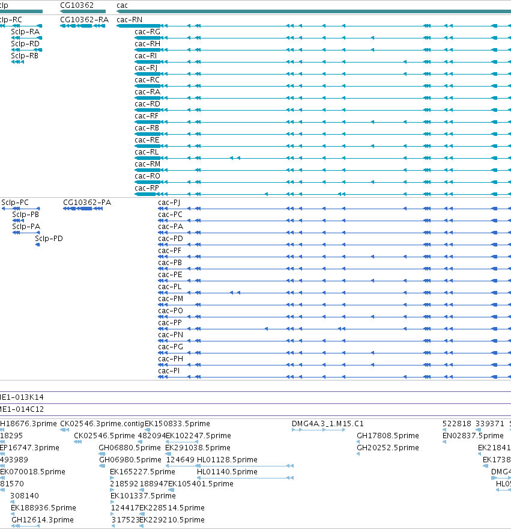Screen dimensions: 511x529
Task: Click the CG10362 gene span bar
Action: 83,11
